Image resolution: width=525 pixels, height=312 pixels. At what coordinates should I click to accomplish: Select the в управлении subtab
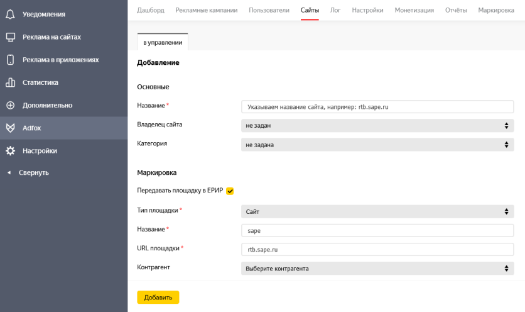pos(163,42)
